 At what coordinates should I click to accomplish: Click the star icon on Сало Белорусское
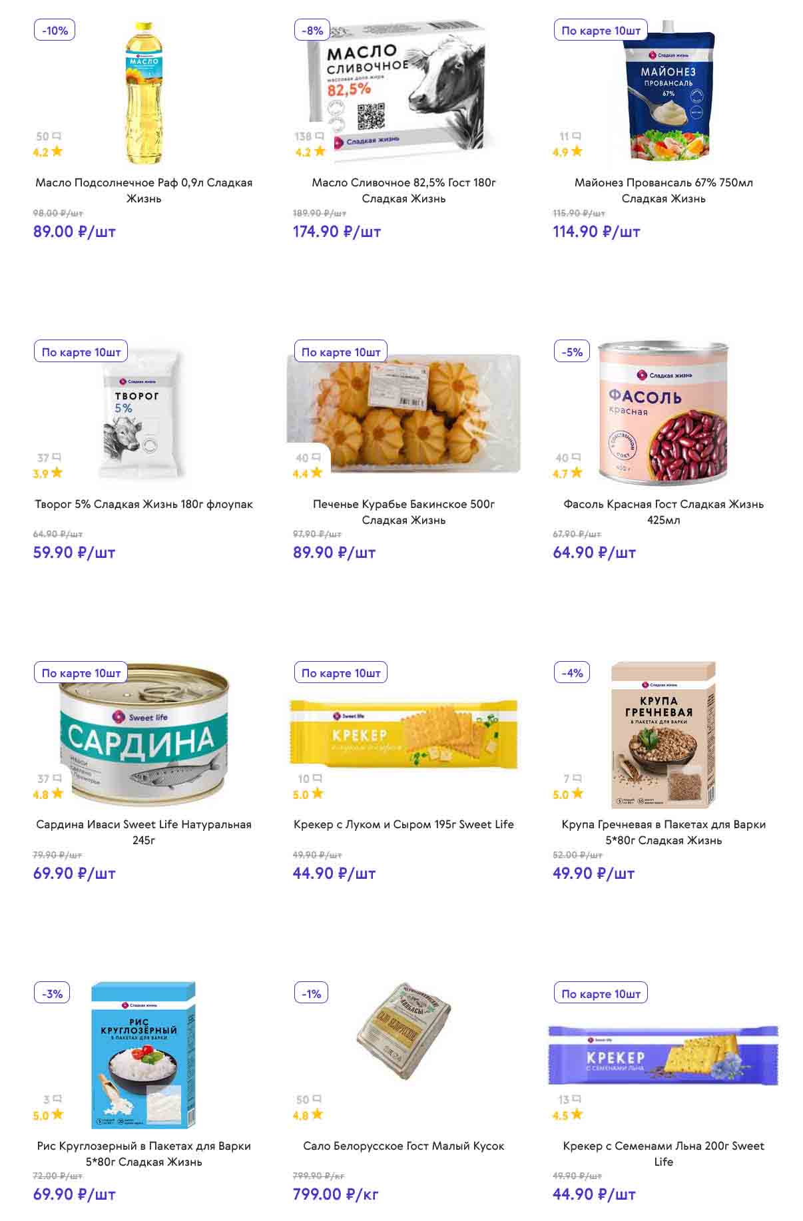pyautogui.click(x=317, y=1114)
